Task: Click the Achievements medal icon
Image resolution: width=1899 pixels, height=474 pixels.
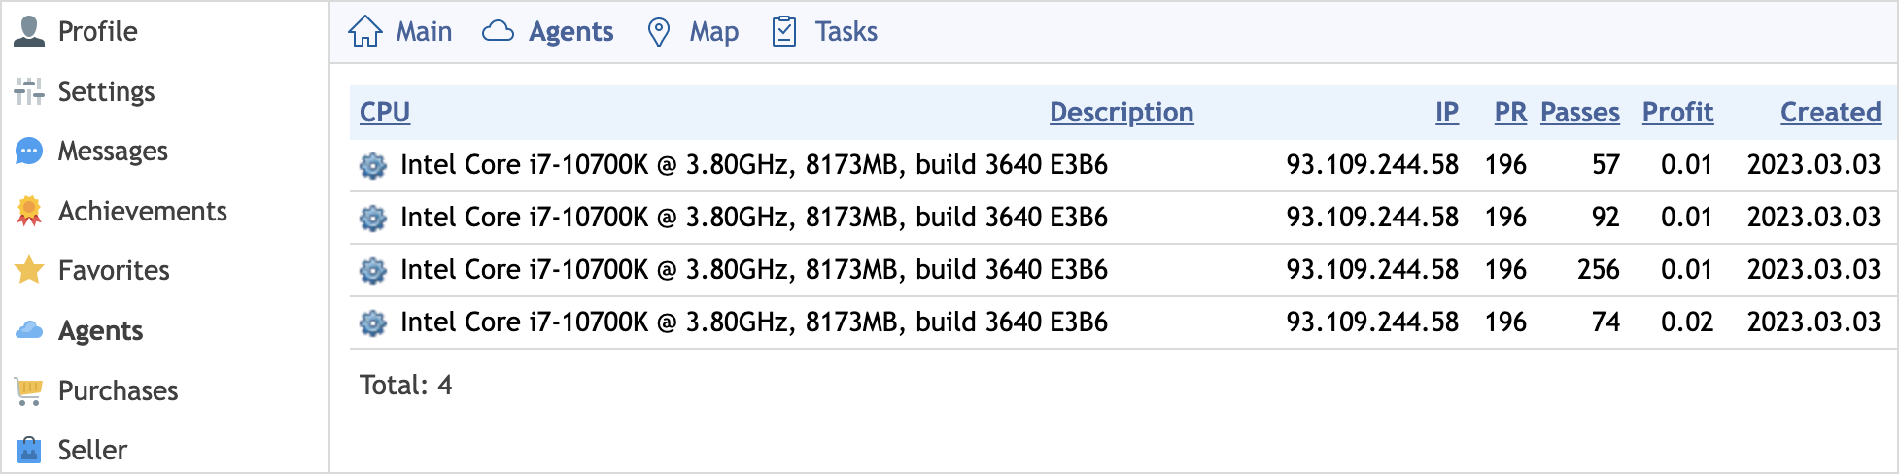Action: (29, 211)
